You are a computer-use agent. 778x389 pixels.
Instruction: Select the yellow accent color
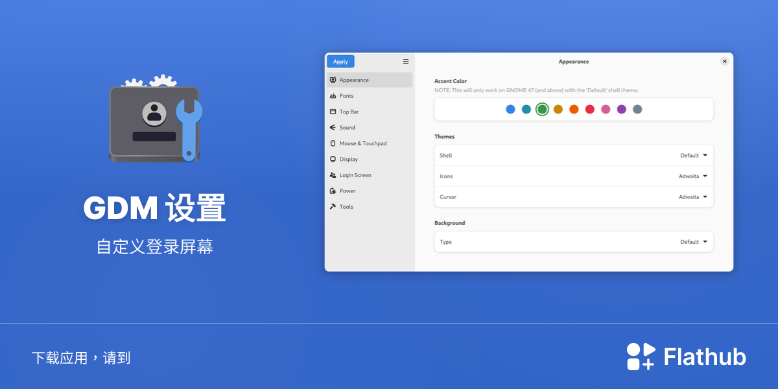[558, 109]
